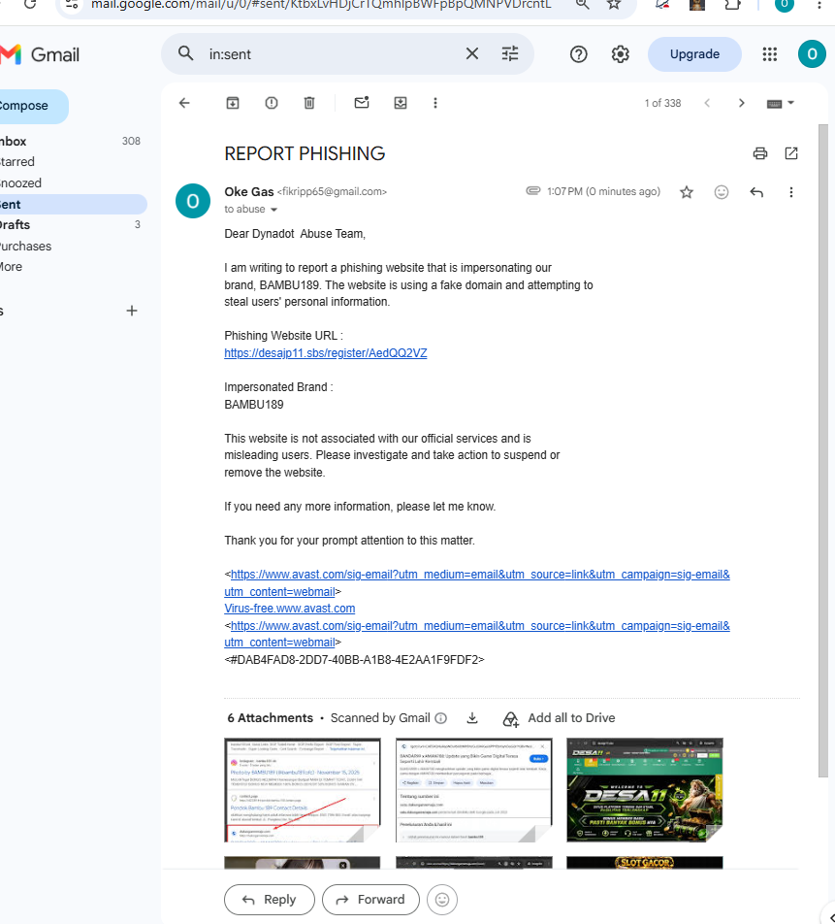Create new label plus icon
835x924 pixels.
point(132,311)
